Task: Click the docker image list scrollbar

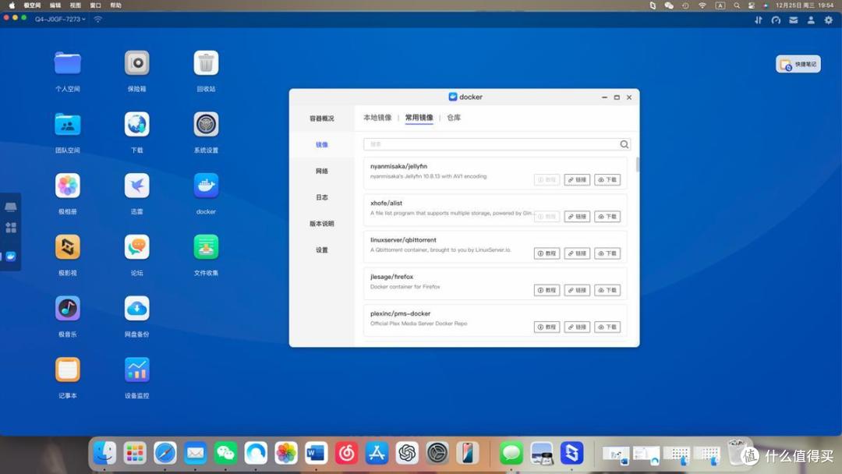Action: pos(638,164)
